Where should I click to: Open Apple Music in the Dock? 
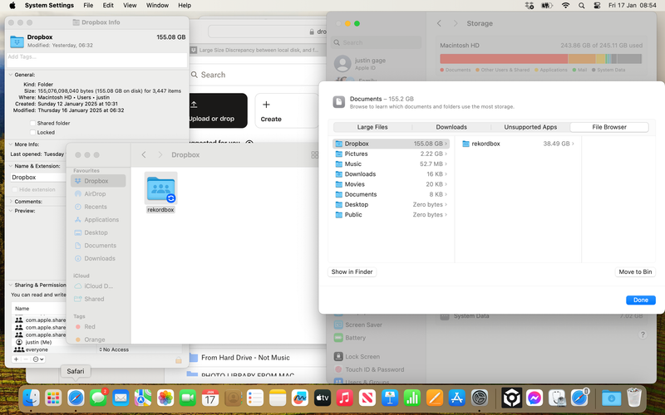tap(345, 398)
